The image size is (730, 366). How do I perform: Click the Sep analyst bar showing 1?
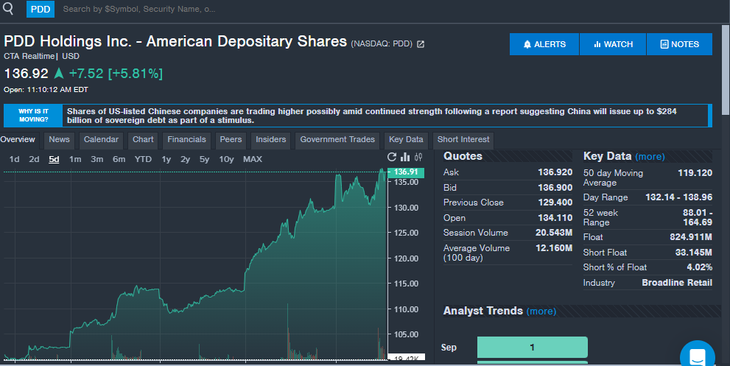coord(532,348)
